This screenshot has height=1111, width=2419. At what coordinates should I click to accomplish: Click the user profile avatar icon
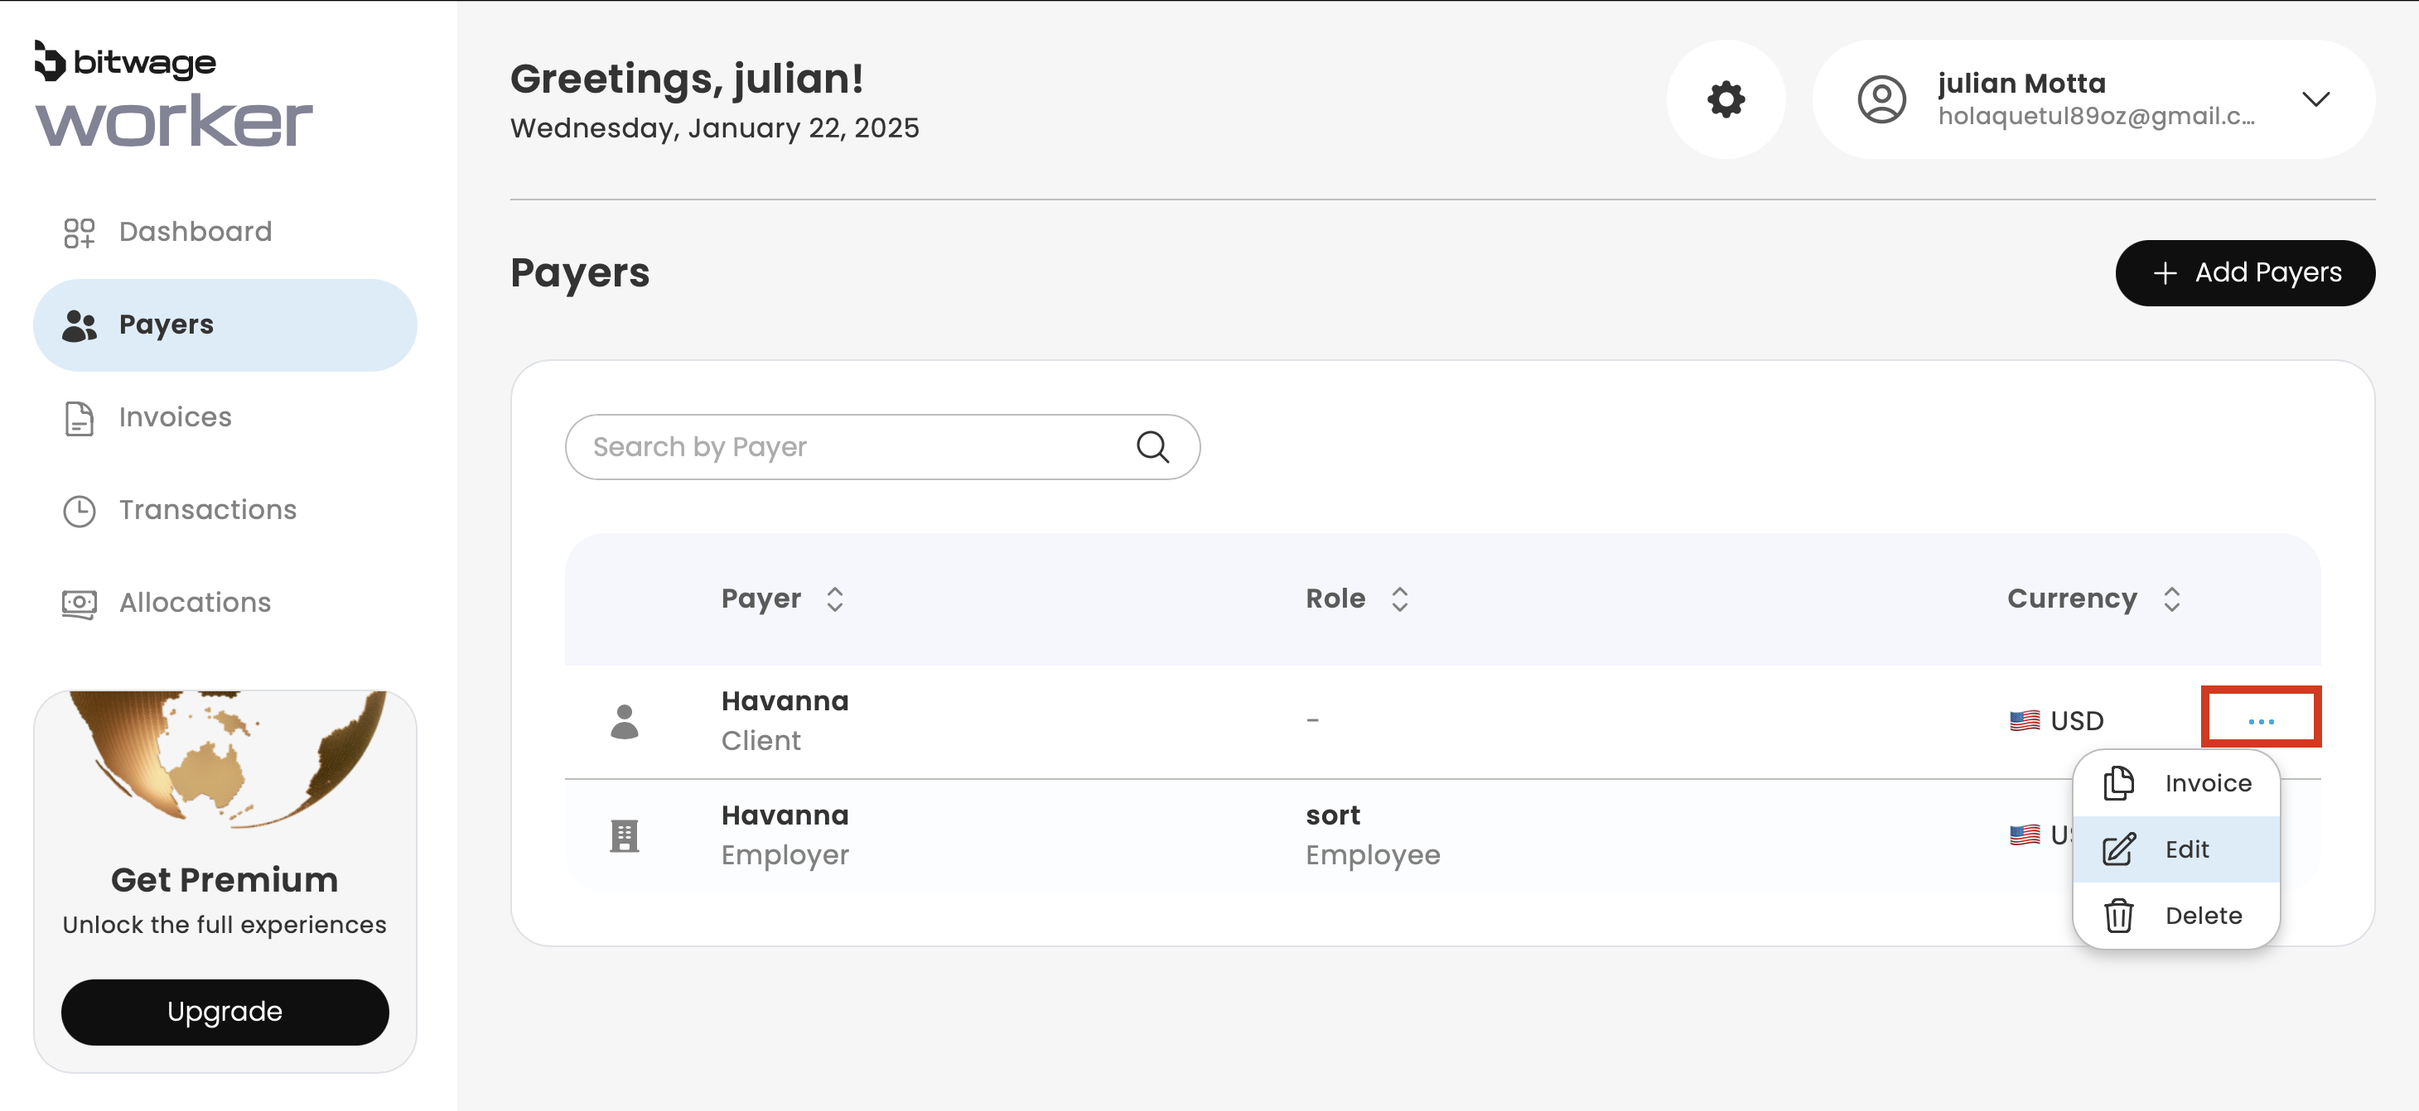click(x=1881, y=99)
